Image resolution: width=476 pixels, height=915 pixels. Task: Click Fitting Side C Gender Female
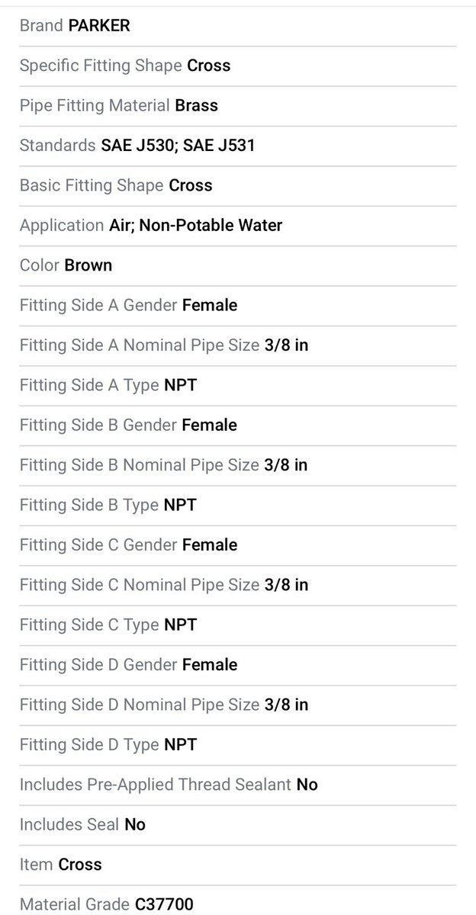point(128,544)
